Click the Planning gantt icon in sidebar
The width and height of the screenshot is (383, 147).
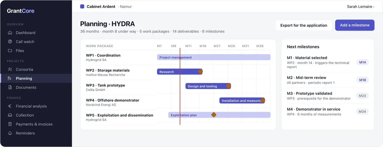(x=10, y=78)
